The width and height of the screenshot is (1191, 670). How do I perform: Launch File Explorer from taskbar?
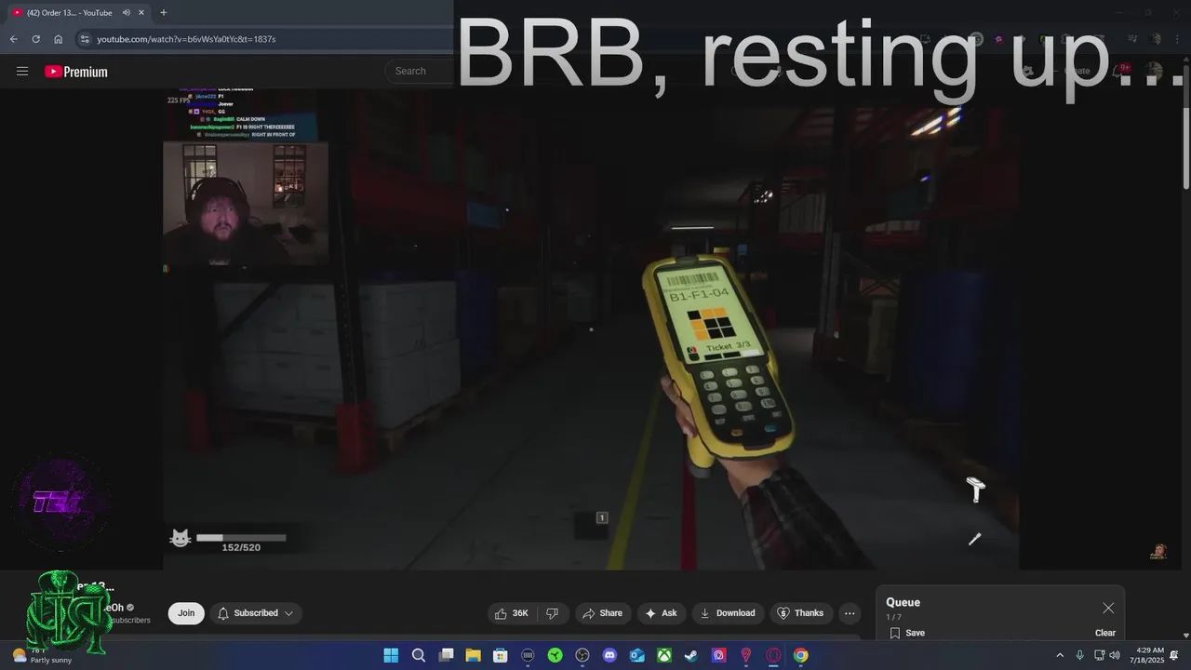[473, 655]
